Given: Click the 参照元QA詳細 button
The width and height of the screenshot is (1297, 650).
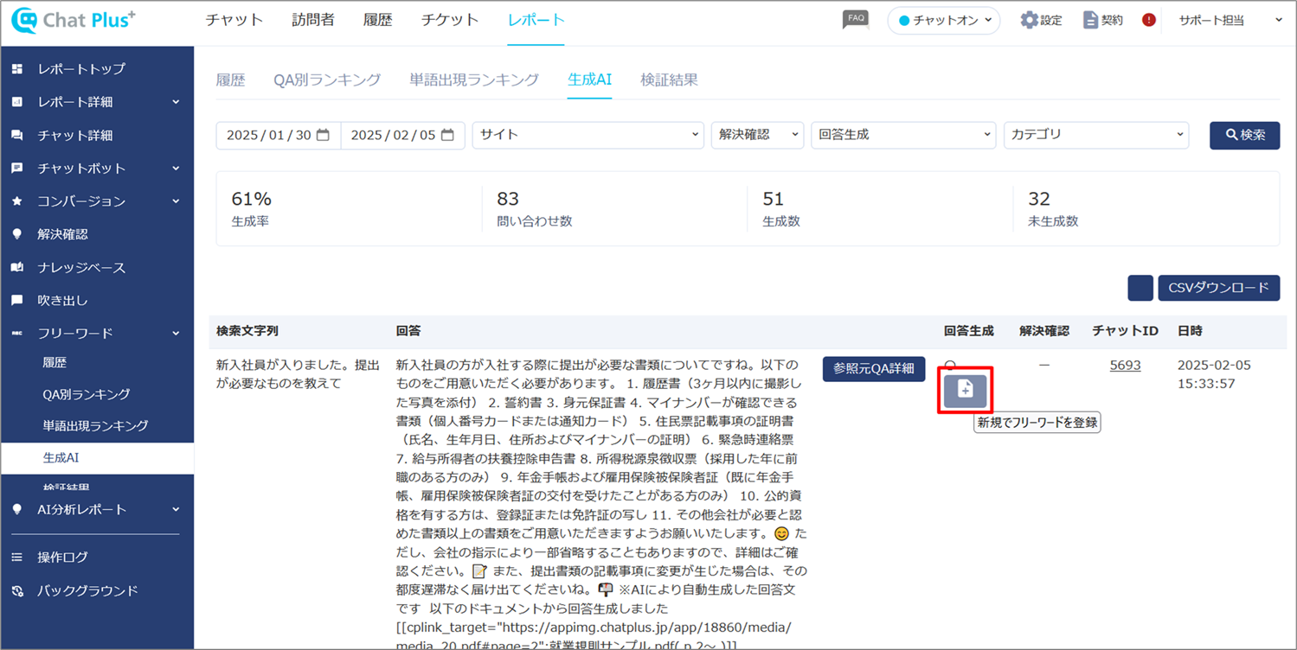Looking at the screenshot, I should (874, 368).
